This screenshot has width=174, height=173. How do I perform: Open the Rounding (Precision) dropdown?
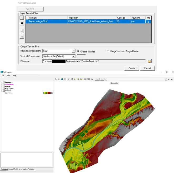(x=74, y=51)
